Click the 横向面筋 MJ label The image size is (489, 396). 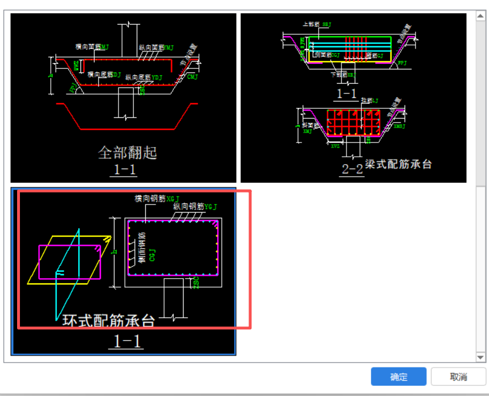92,47
